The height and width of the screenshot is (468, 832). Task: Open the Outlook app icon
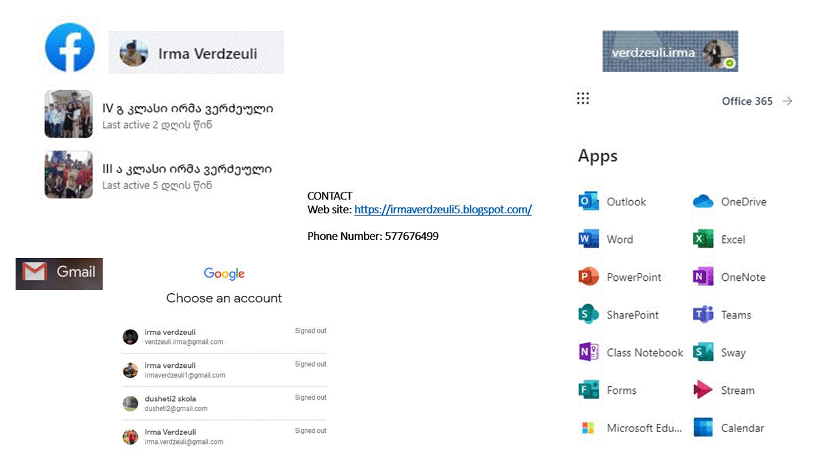coord(588,201)
